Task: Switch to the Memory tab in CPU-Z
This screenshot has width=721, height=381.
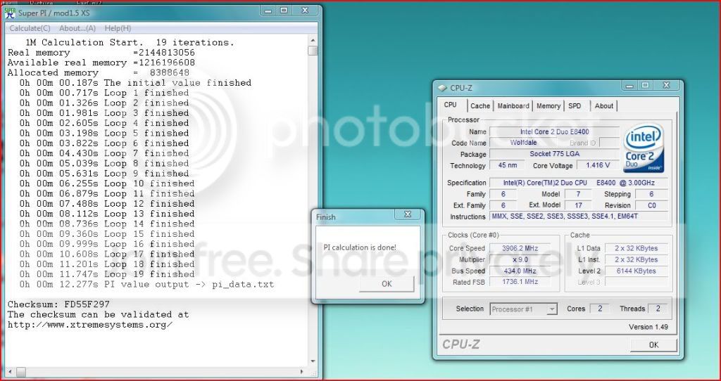Action: tap(548, 105)
